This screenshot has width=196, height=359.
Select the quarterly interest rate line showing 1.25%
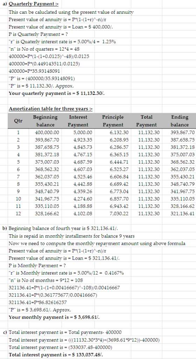click(x=62, y=42)
